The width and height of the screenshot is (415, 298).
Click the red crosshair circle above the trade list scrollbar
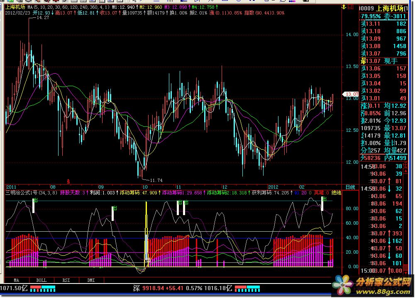coord(405,165)
